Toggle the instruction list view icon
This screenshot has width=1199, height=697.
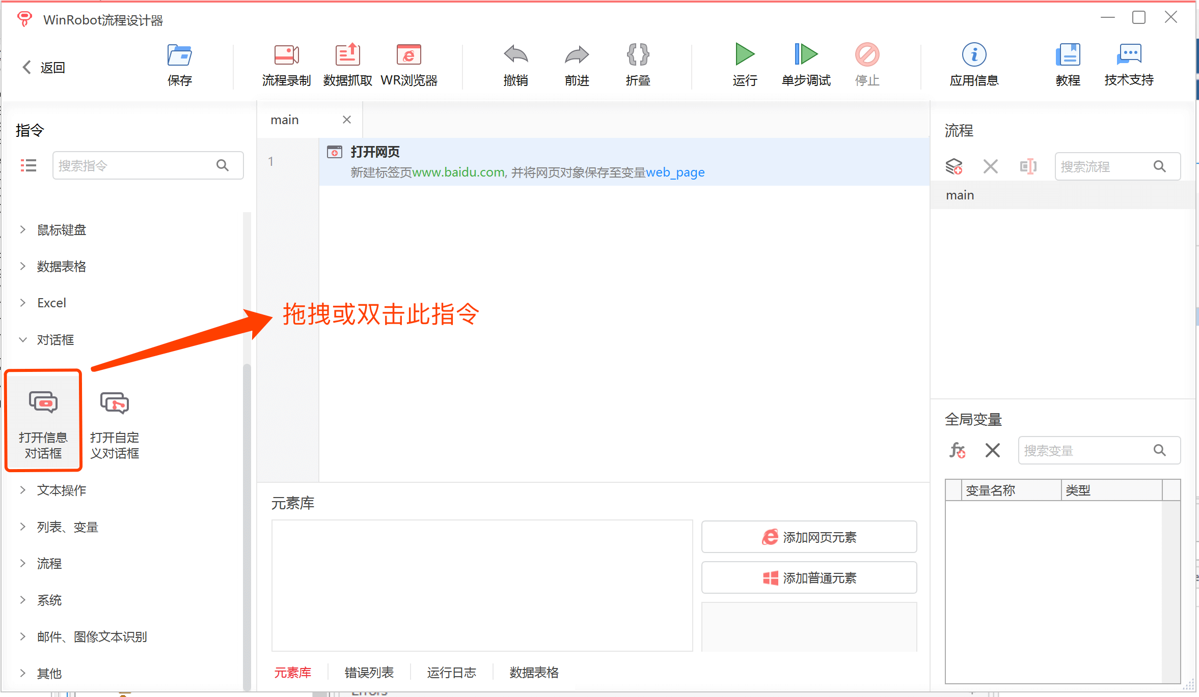click(x=29, y=165)
